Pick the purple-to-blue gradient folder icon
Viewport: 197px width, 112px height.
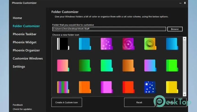pos(150,65)
